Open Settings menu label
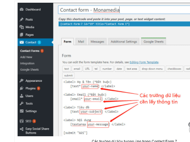The image size is (190, 142). tap(31, 111)
